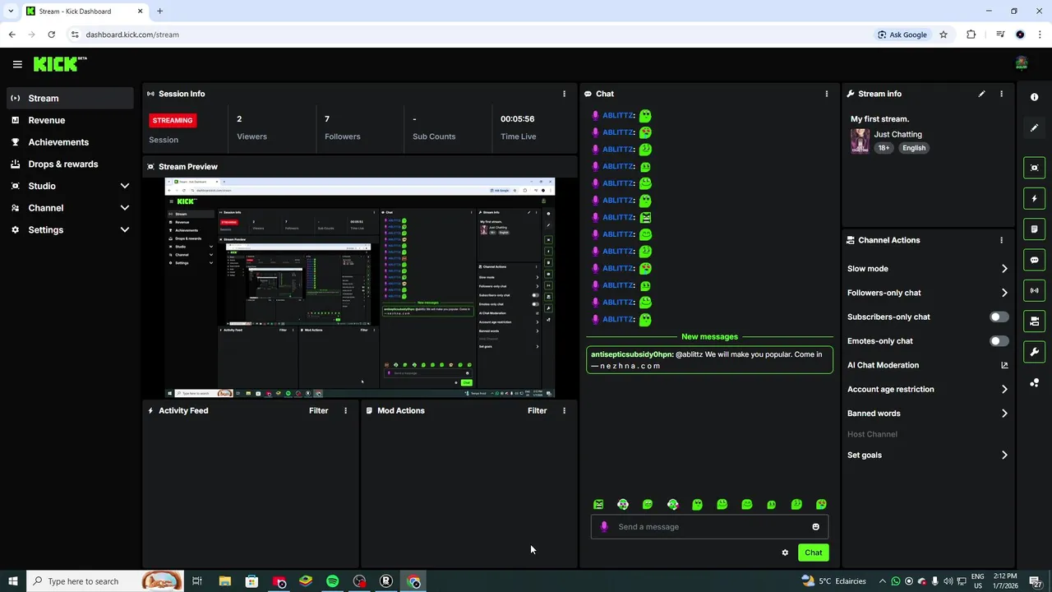This screenshot has height=592, width=1052.
Task: Toggle the broadcast signal widget icon
Action: pyautogui.click(x=1034, y=290)
